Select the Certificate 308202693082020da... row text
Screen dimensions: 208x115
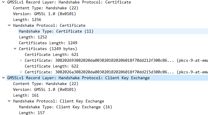pyautogui.click(x=116, y=60)
